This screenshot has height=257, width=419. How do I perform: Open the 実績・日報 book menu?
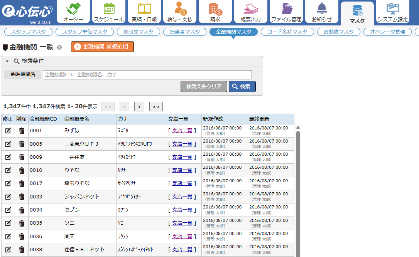(144, 12)
